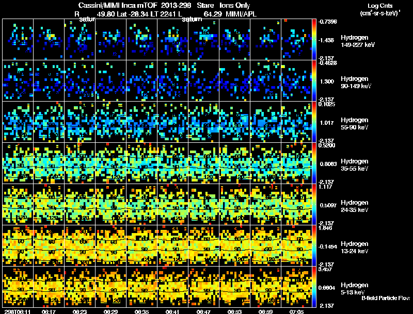
Task: Click the 06:41 time axis label
Action: click(172, 312)
